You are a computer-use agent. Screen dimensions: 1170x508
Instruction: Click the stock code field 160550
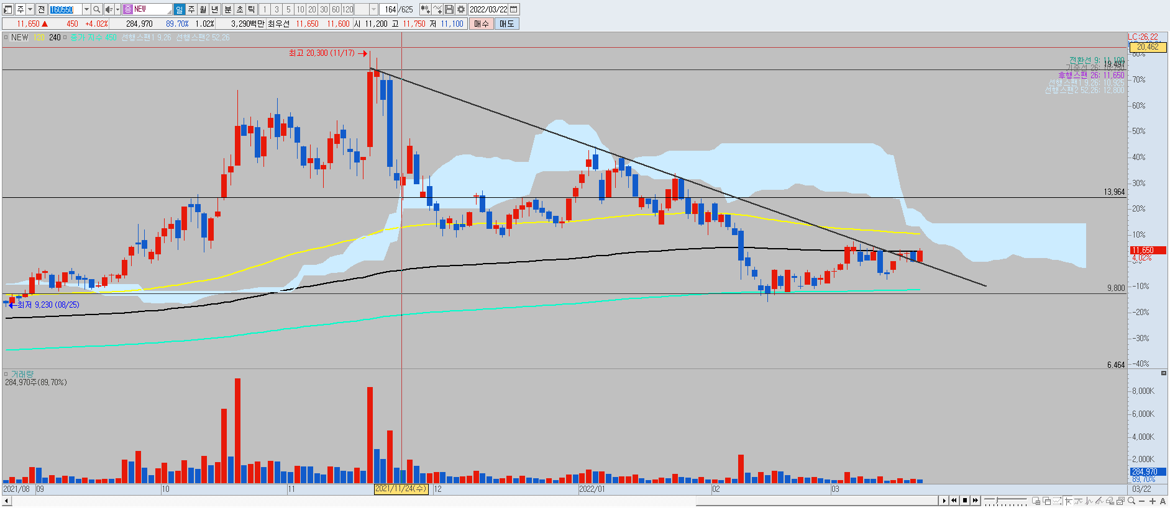tap(65, 9)
